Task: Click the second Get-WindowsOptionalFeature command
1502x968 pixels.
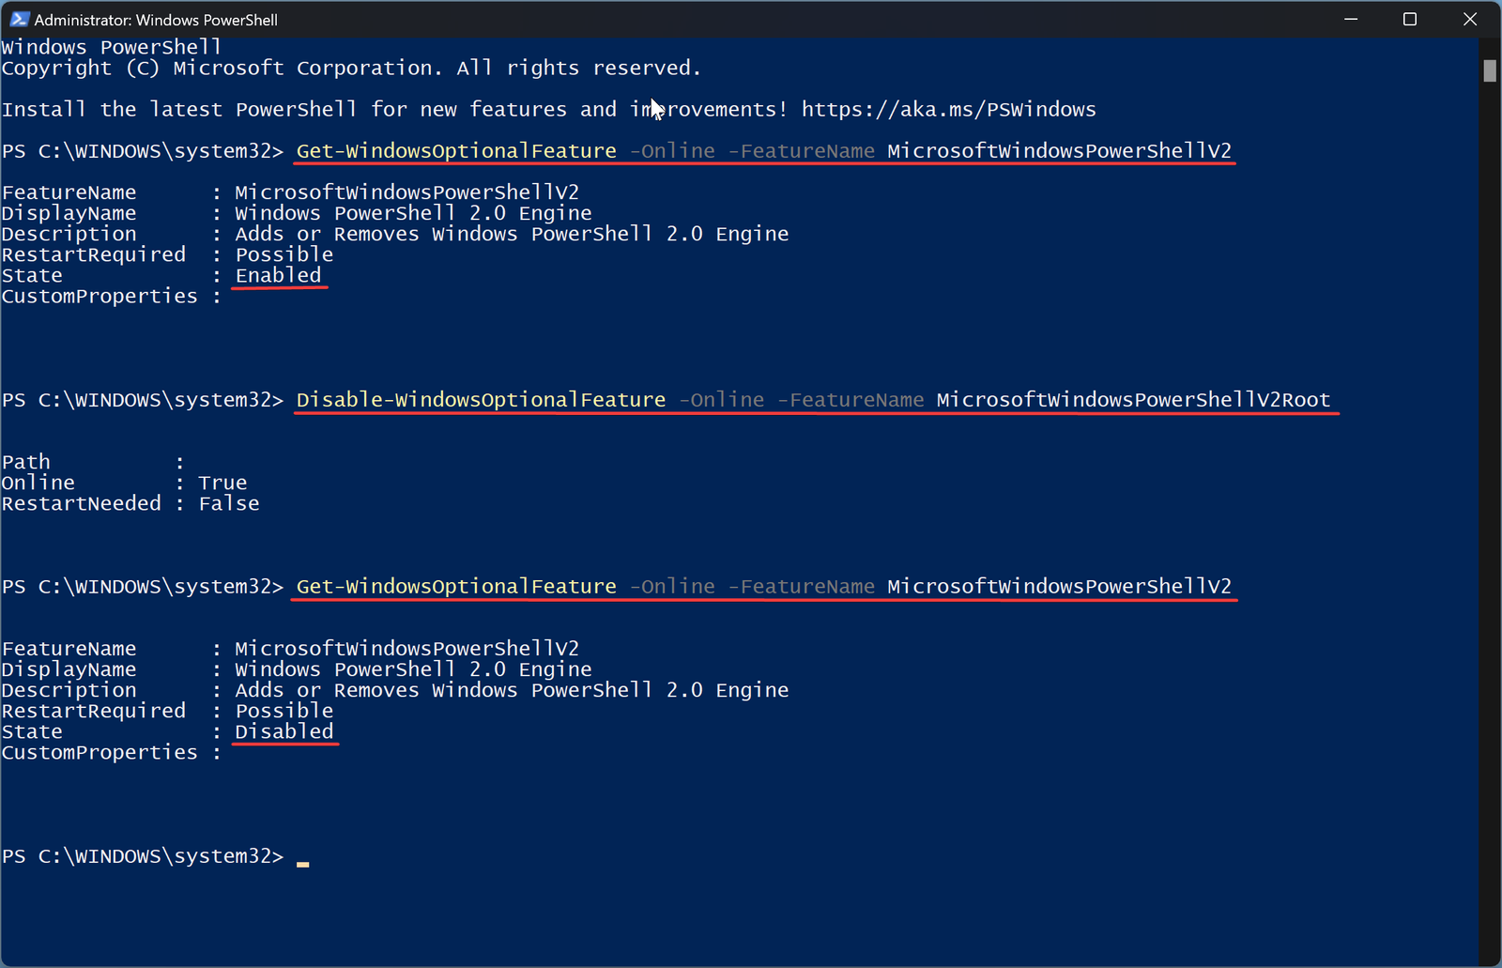Action: (x=456, y=587)
